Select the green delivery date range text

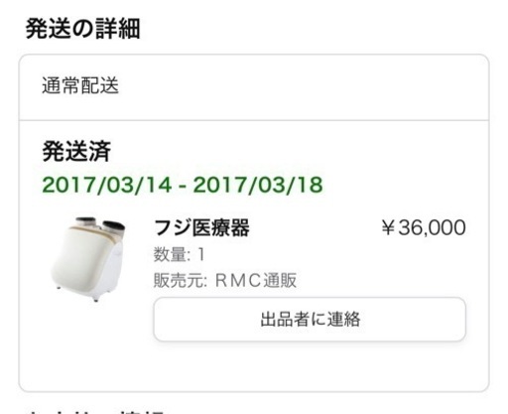point(183,185)
